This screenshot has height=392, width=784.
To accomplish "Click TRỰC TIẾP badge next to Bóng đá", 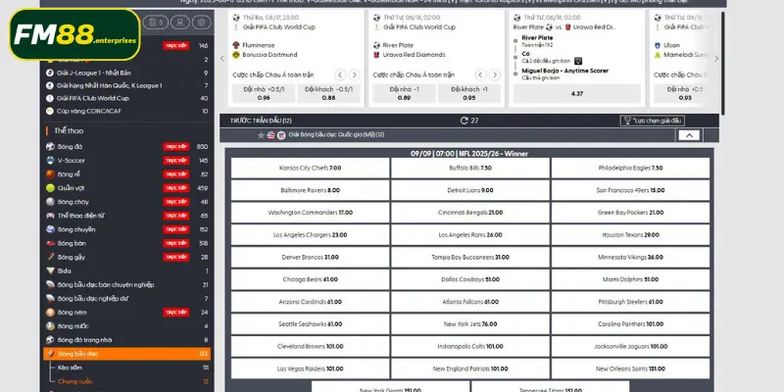I will pos(176,146).
